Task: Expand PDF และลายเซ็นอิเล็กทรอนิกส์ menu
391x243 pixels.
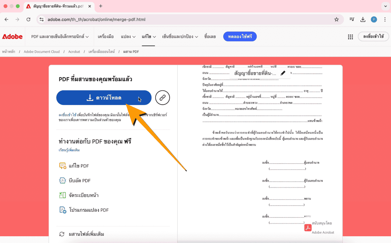Action: (x=60, y=37)
